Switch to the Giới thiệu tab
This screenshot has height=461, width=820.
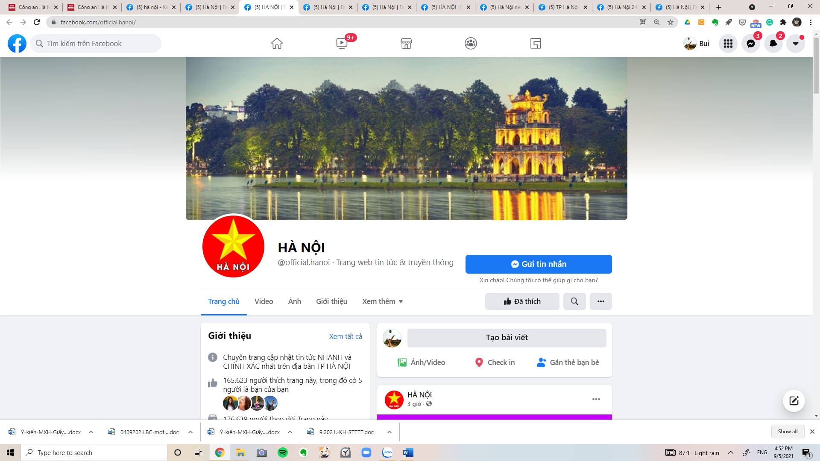(331, 301)
